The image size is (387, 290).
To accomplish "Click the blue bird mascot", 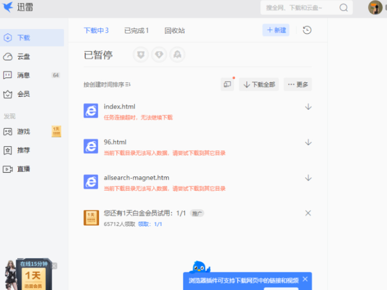I will [x=200, y=267].
